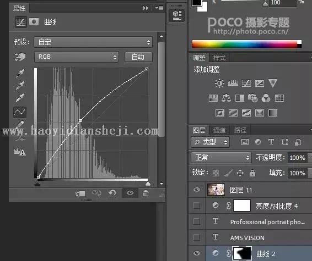Click view previous state icon

[x=96, y=193]
